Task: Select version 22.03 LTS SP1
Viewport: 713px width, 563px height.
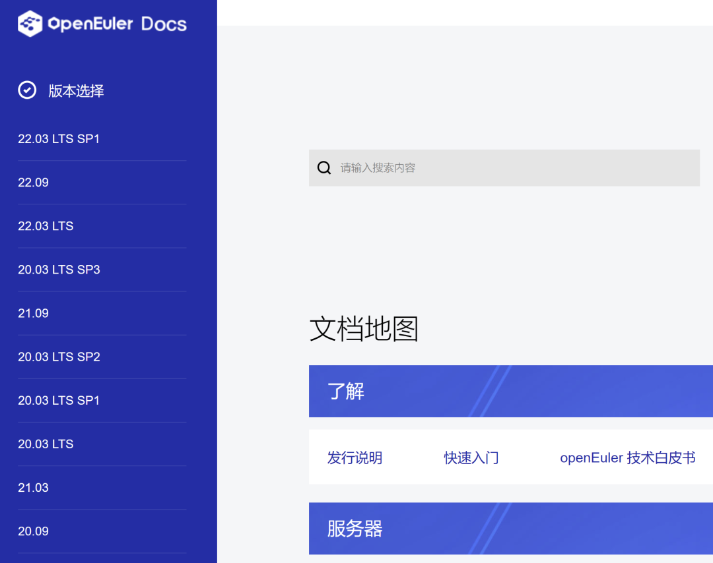Action: tap(59, 138)
